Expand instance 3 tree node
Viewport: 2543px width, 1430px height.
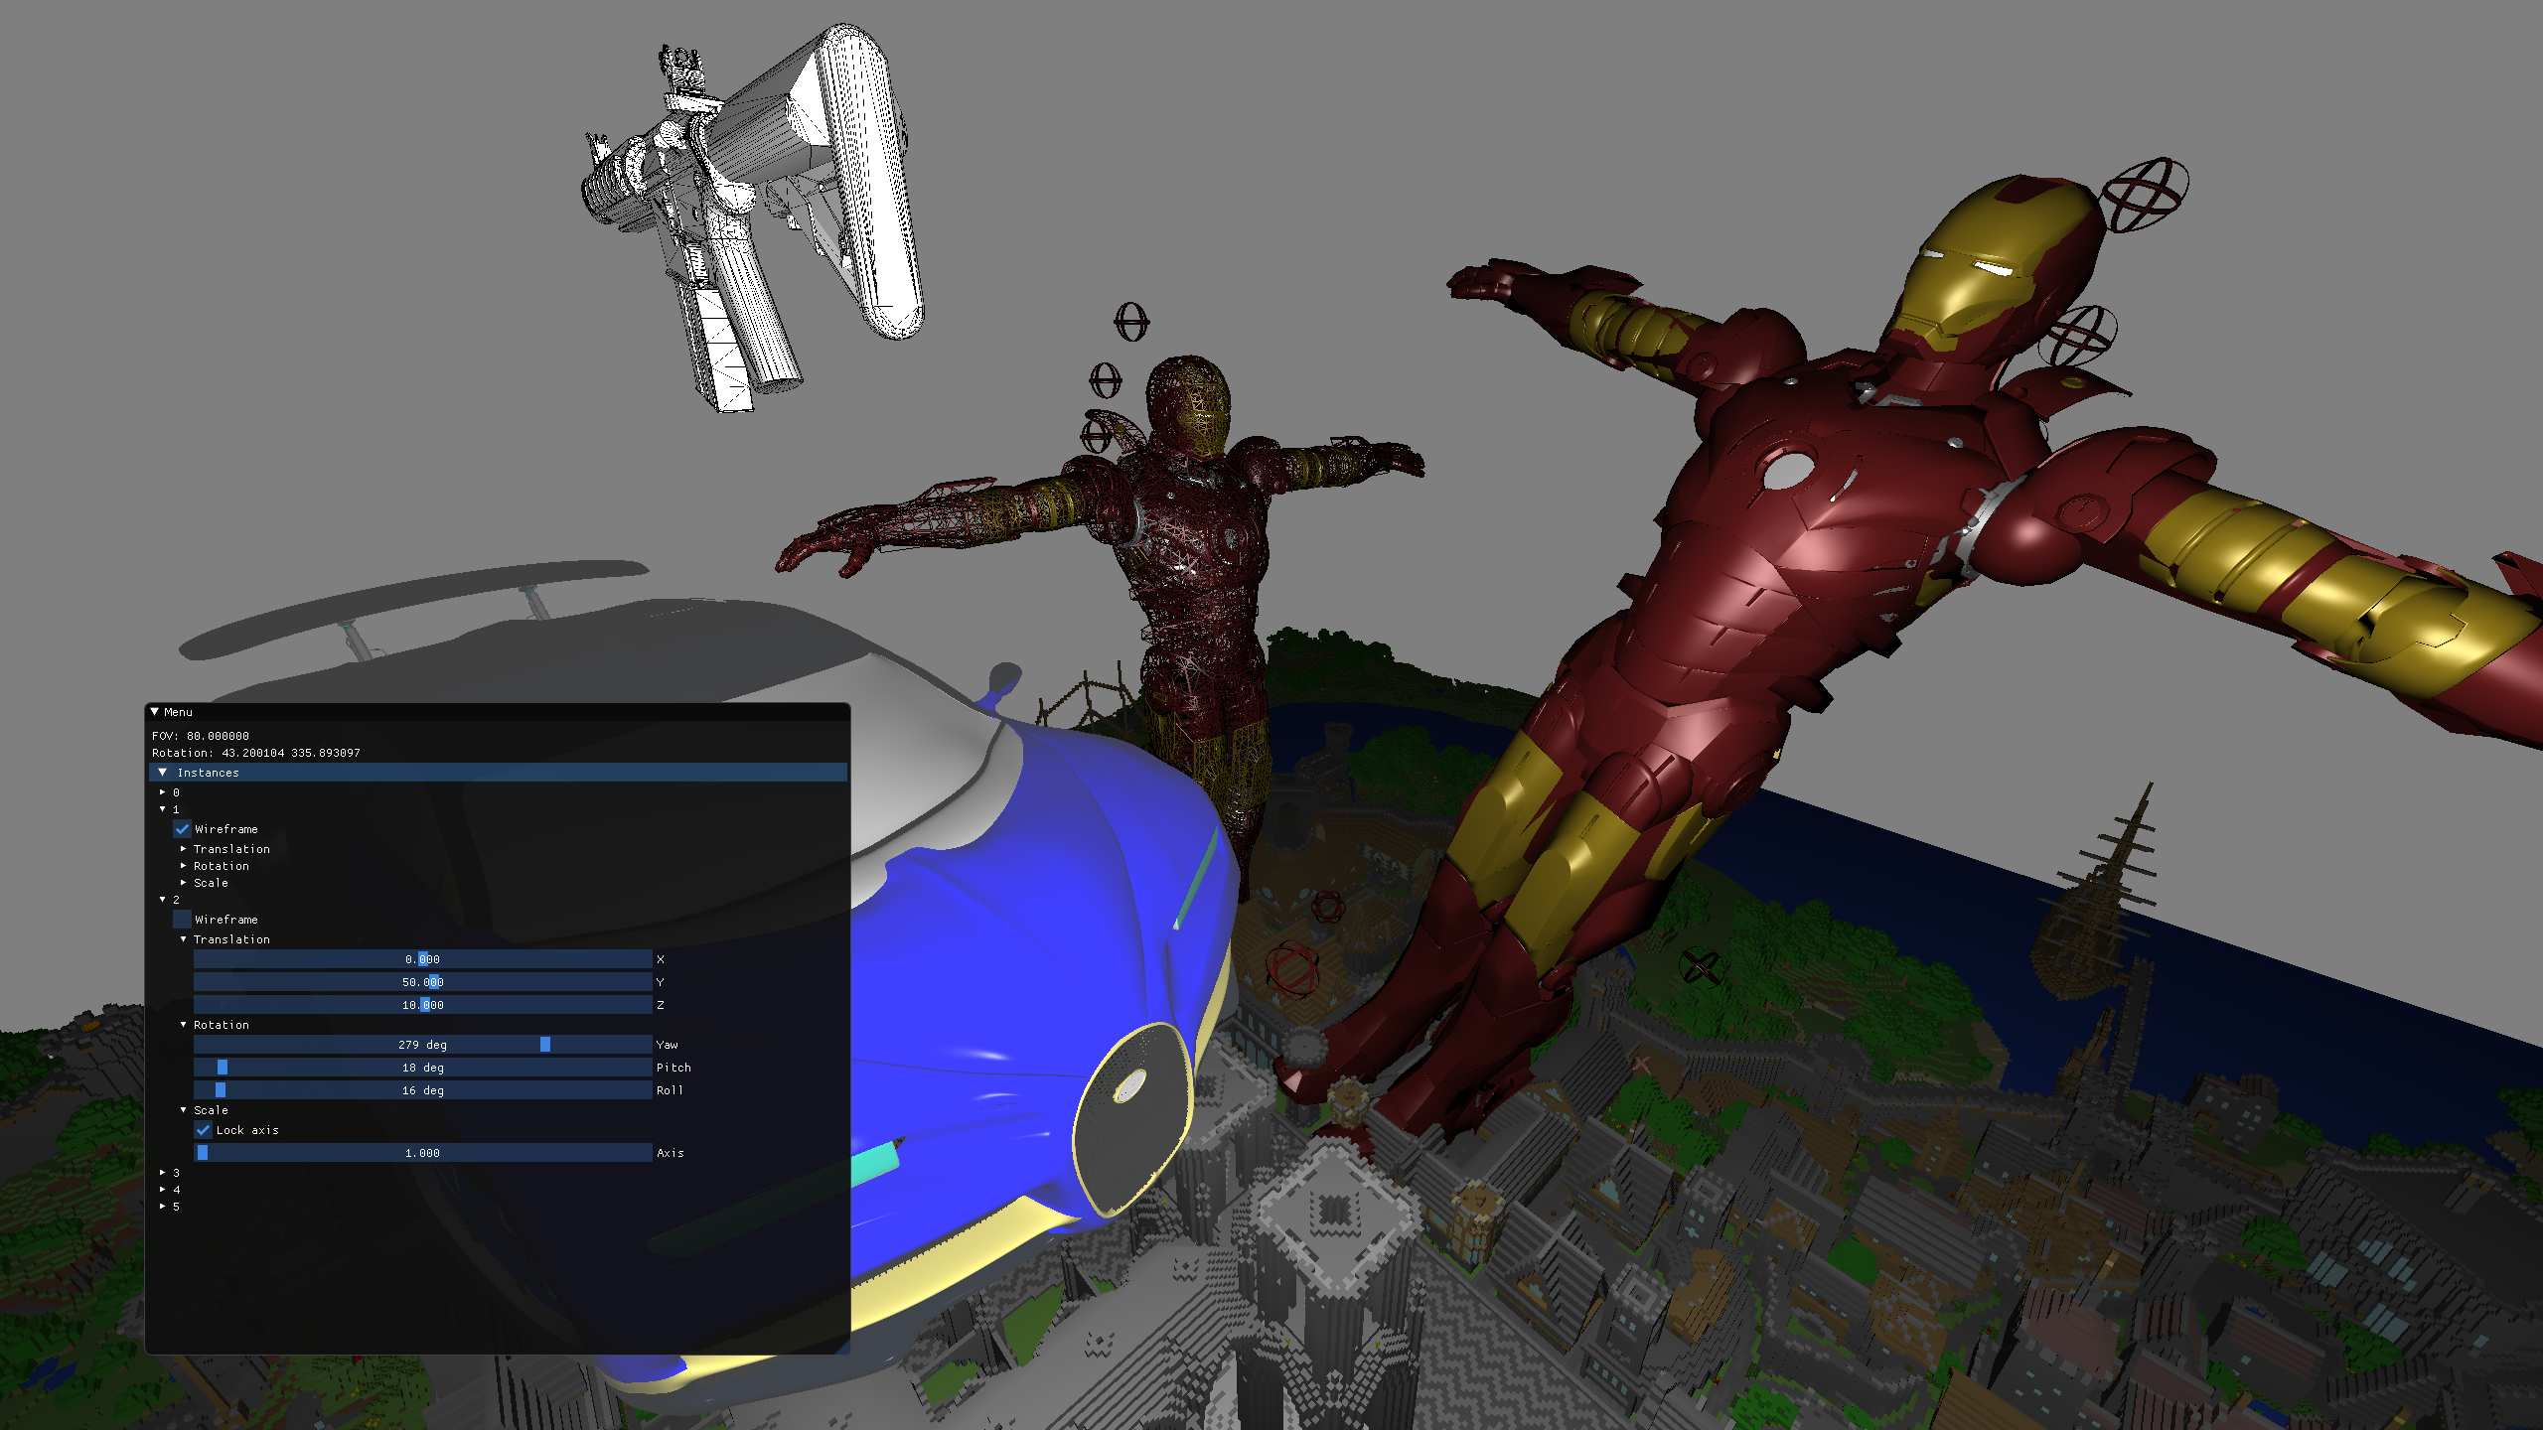click(163, 1173)
